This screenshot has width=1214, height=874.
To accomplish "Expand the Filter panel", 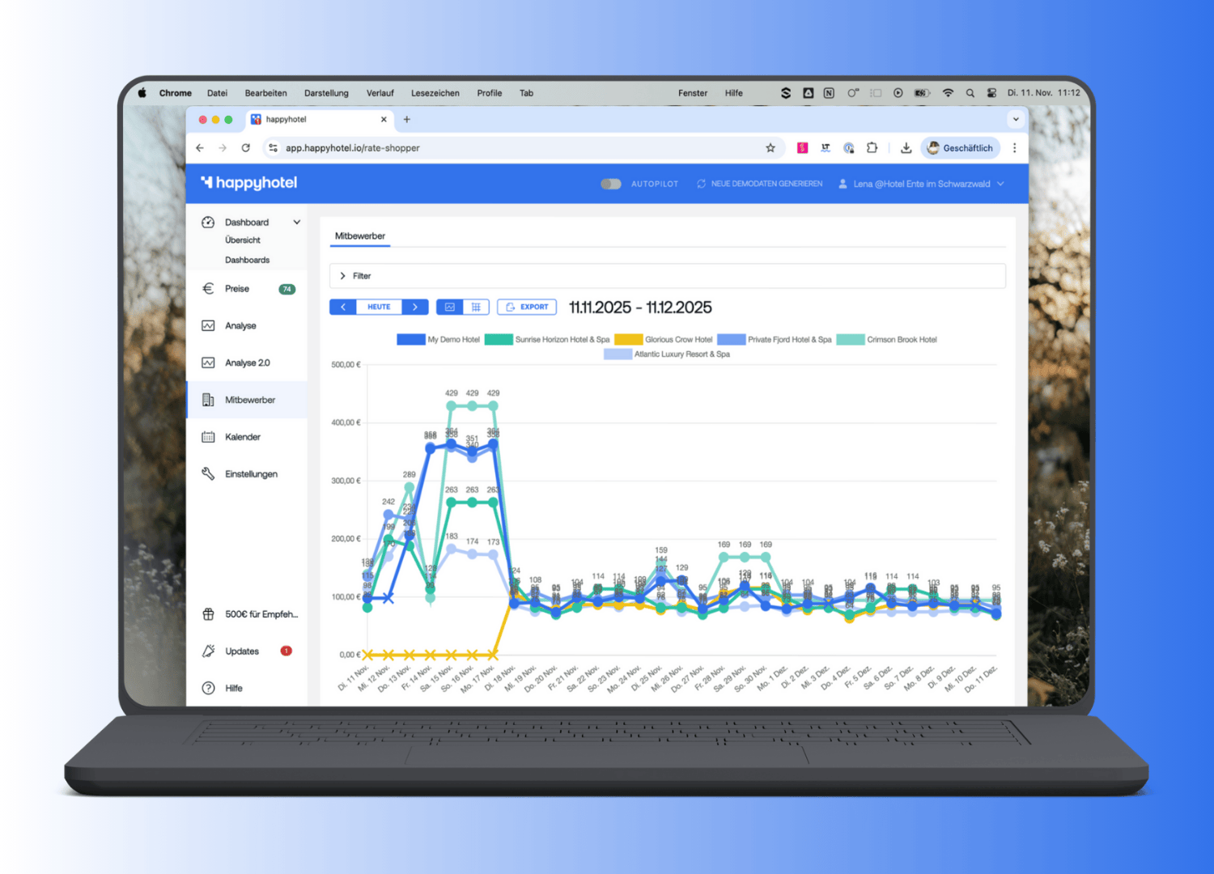I will (x=667, y=276).
